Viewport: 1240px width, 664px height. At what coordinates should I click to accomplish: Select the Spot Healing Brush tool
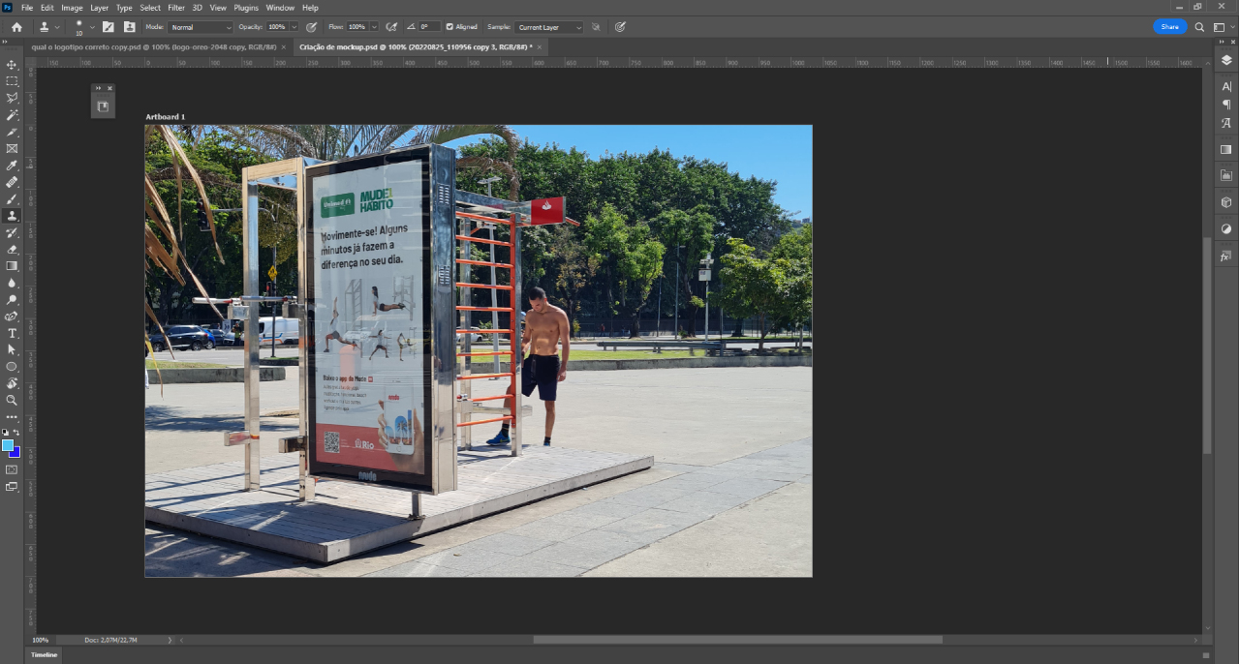click(12, 182)
